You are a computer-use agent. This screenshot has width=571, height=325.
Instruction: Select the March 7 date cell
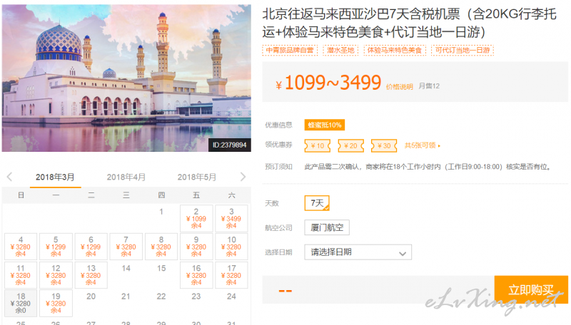click(126, 247)
